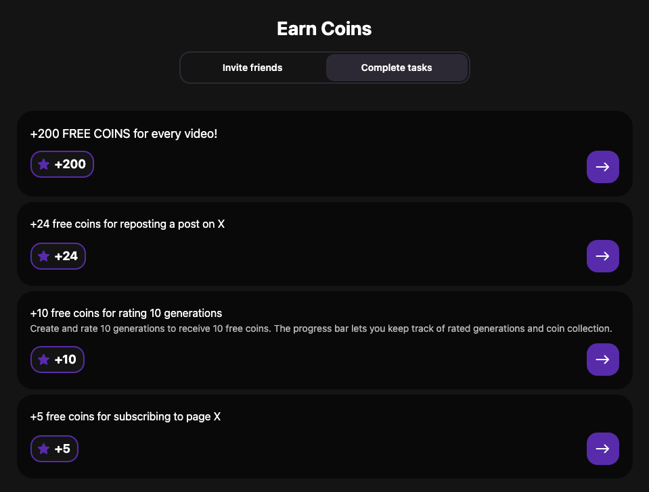Click the +10 reward amount text
The image size is (649, 492).
click(66, 360)
